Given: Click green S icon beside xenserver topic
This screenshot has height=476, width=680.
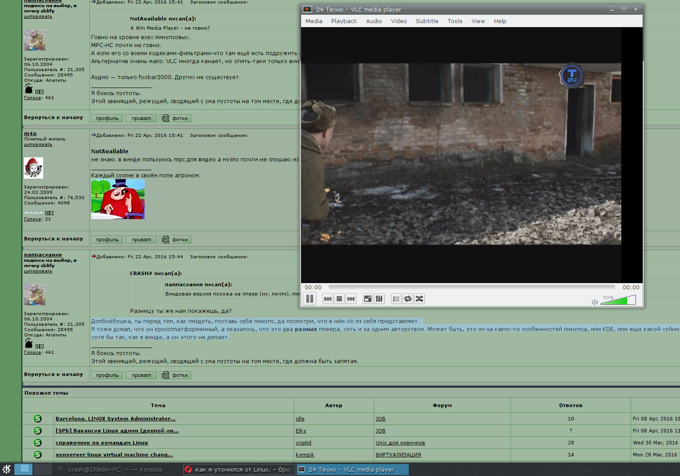Looking at the screenshot, I should (x=38, y=455).
